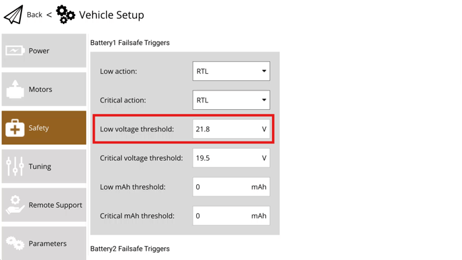
Task: Open the Low action dropdown
Action: [231, 71]
